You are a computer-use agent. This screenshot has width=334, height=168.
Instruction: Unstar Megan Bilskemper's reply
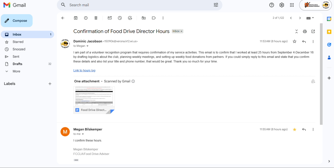coord(295,129)
